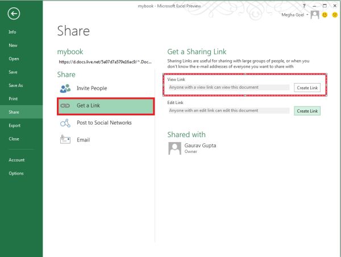The image size is (341, 257).
Task: Open the Info page
Action: tap(13, 32)
